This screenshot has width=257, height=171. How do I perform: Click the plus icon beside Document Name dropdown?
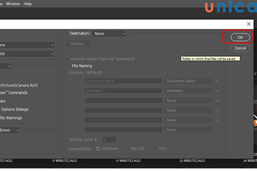tap(217, 81)
